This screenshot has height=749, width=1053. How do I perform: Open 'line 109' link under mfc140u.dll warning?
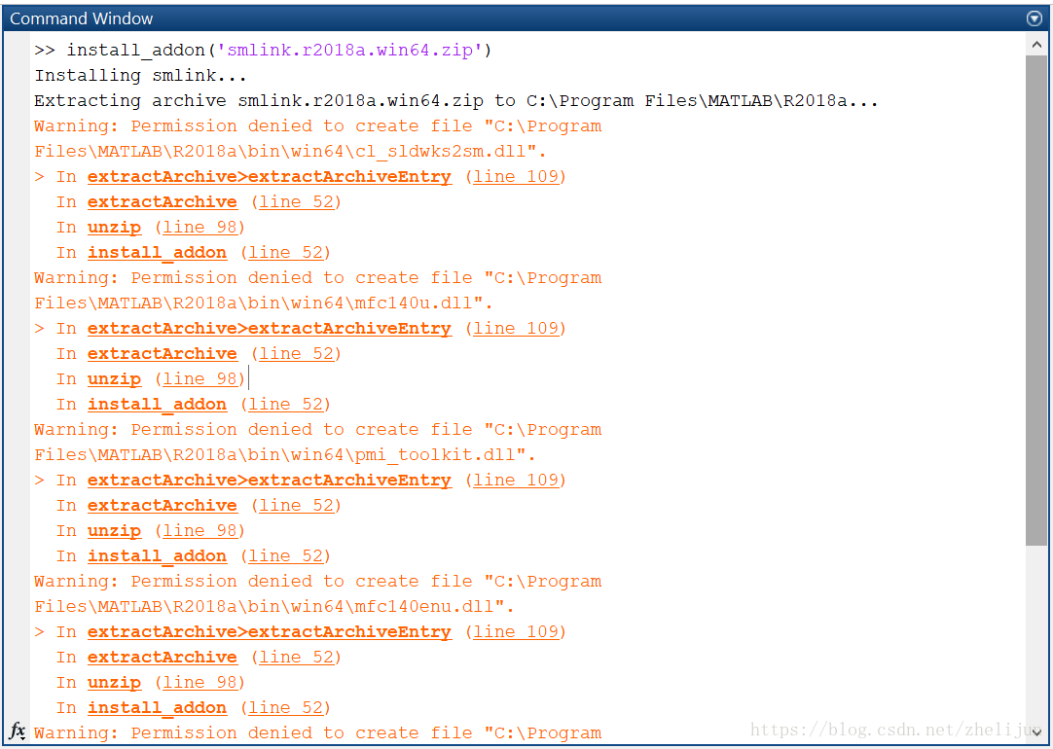[516, 329]
